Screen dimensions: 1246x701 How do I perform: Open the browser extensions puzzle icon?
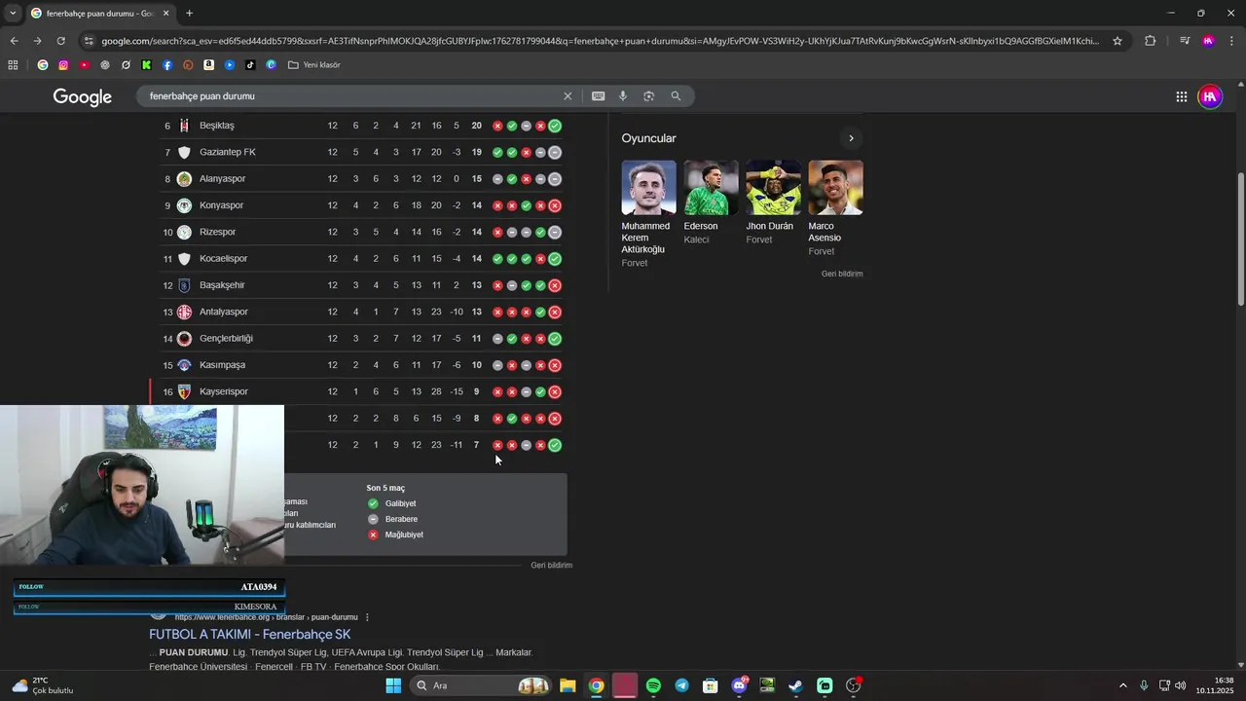(x=1150, y=41)
